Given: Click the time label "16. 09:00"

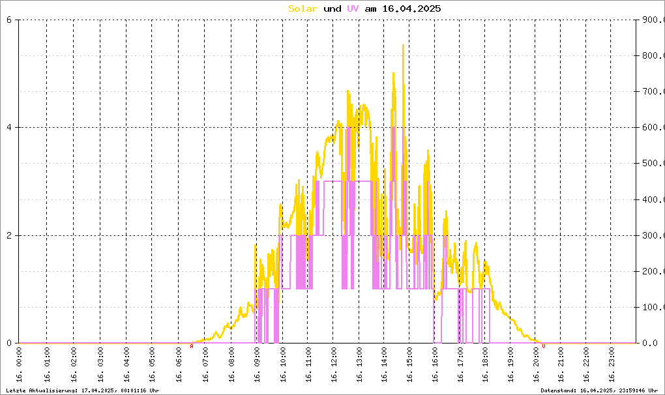Looking at the screenshot, I should click(x=257, y=364).
